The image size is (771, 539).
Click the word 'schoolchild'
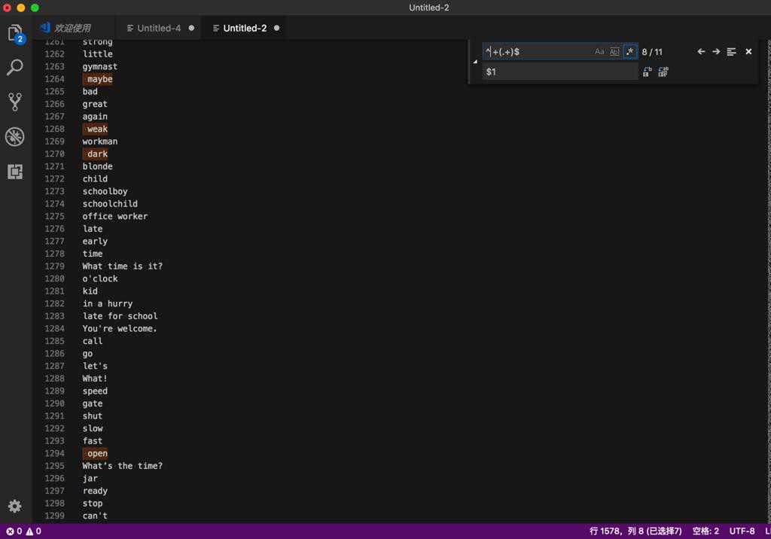coord(110,203)
